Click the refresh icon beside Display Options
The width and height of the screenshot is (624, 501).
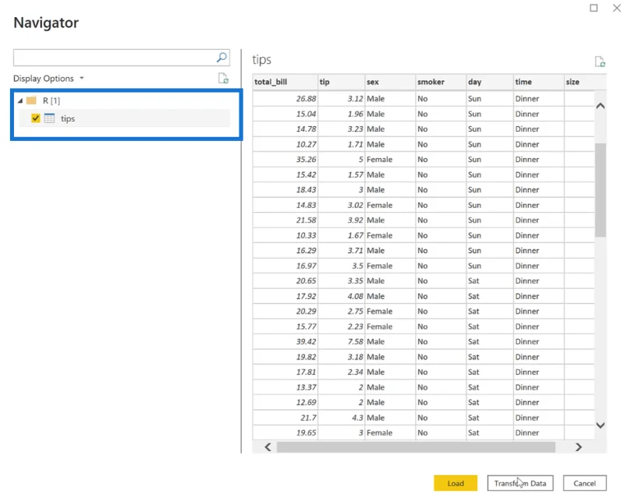click(223, 79)
